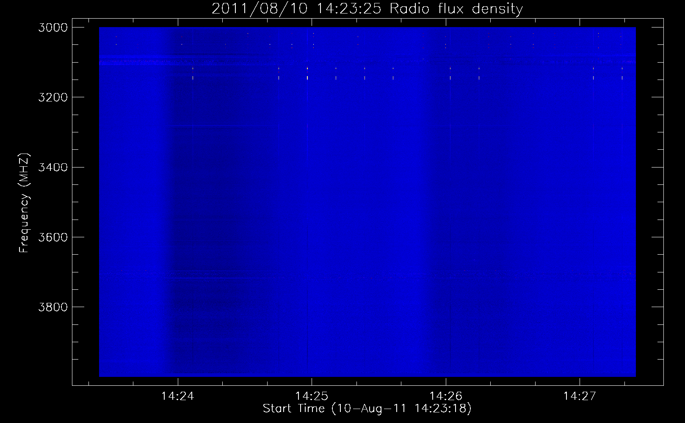The image size is (685, 423).
Task: Click the 3400 frequency tick label
Action: [53, 168]
